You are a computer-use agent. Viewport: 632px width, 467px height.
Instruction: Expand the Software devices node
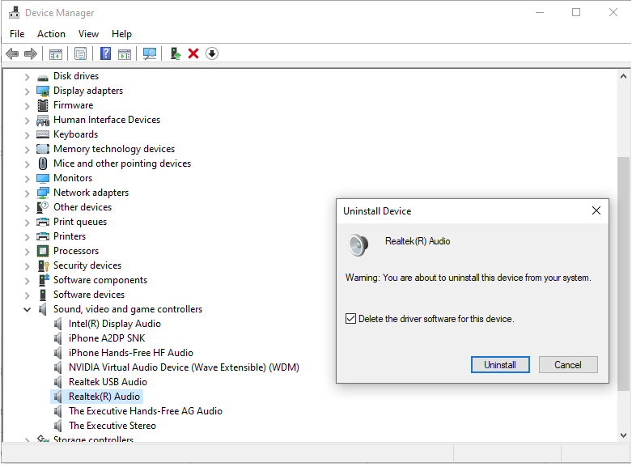click(x=27, y=295)
